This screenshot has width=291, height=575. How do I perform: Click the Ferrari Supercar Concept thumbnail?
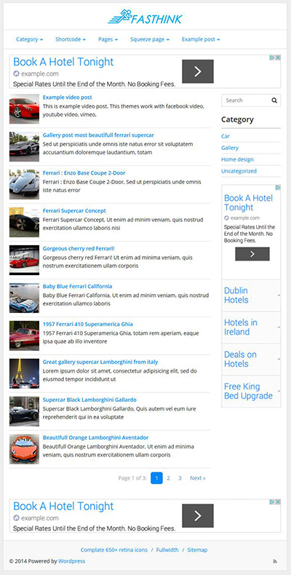(24, 222)
